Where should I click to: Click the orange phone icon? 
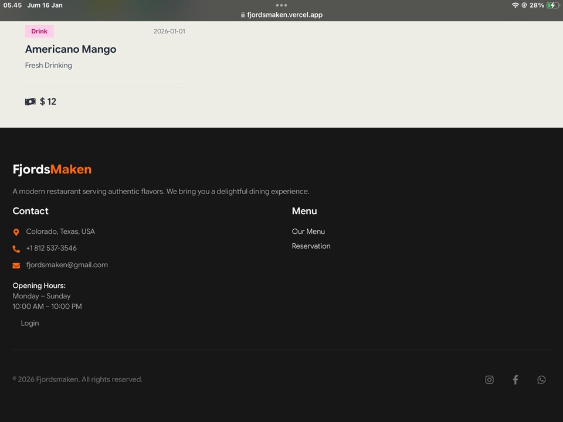pos(16,249)
